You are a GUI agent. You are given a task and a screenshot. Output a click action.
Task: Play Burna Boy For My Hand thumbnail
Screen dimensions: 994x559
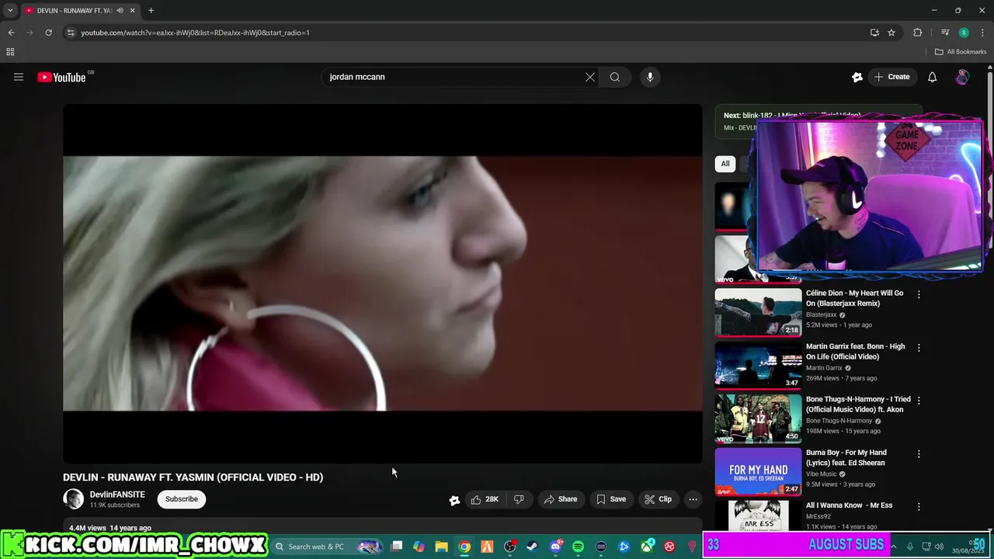click(758, 470)
